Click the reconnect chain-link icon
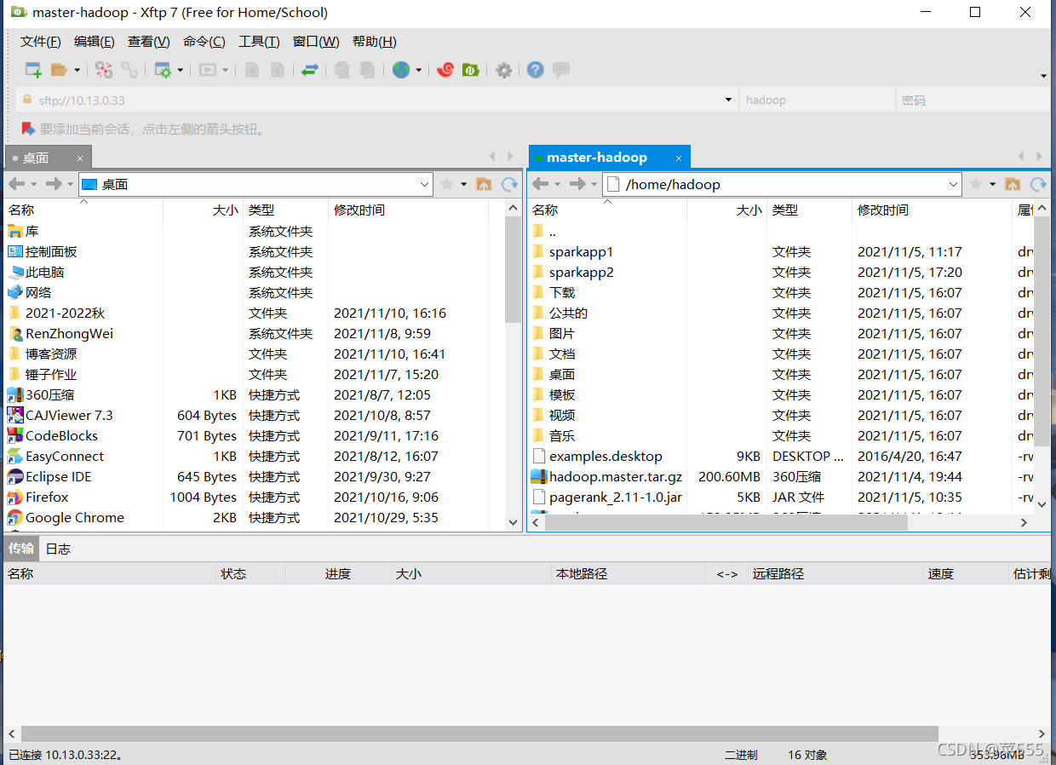 click(129, 70)
